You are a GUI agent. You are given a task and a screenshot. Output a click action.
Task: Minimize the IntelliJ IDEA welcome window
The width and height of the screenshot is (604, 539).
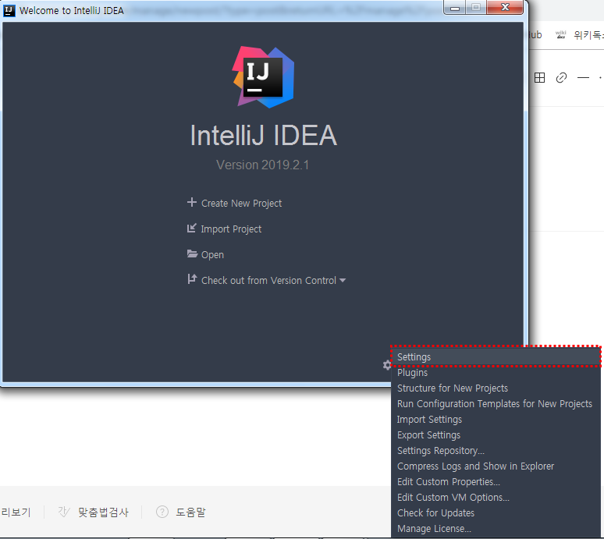point(455,7)
